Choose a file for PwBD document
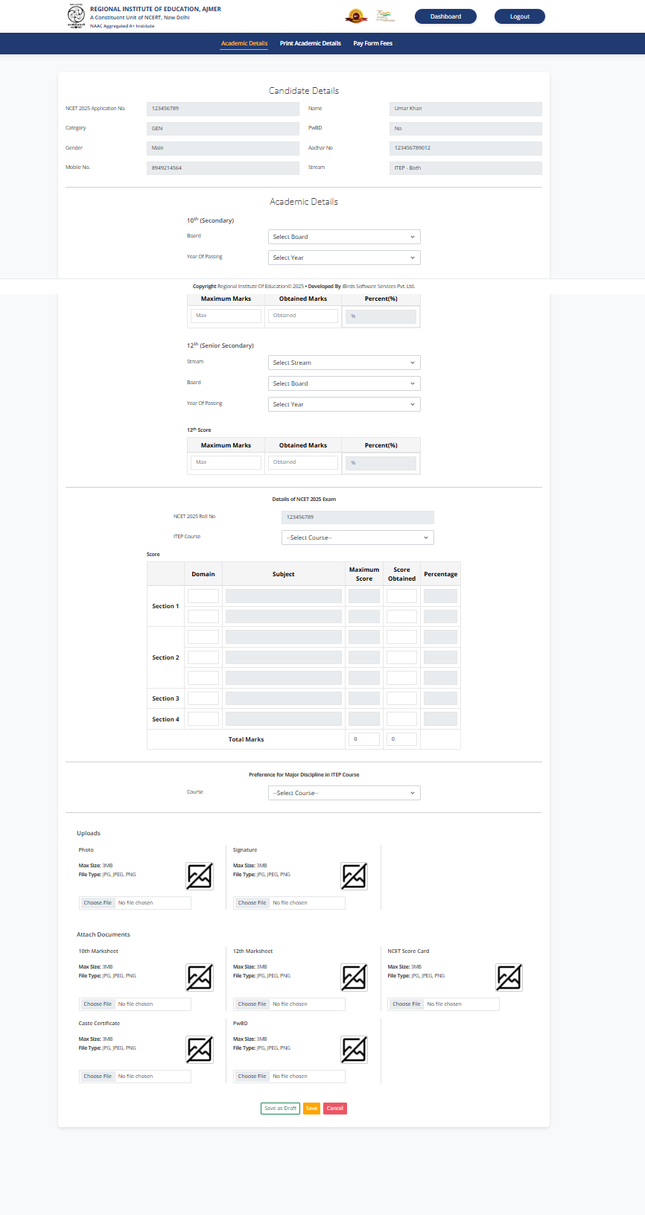The width and height of the screenshot is (645, 1215). click(x=252, y=1077)
